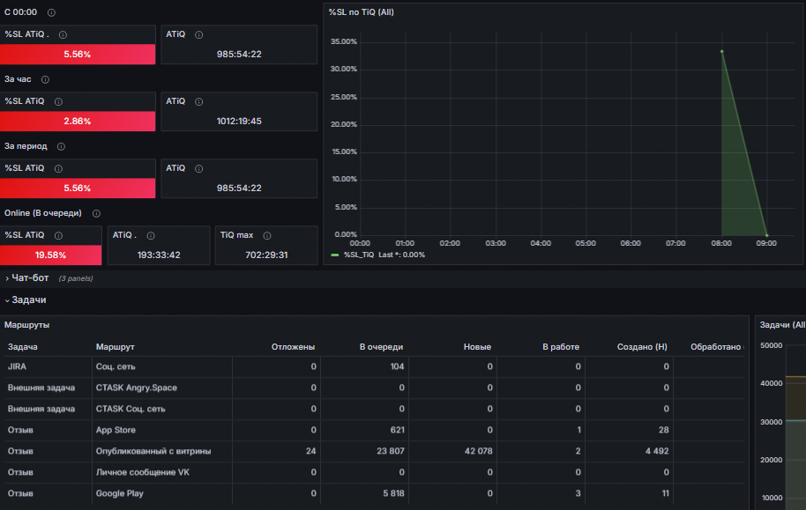The image size is (806, 510).
Task: Click info icon of %SL ATiQ panel in С 00:00 section
Action: point(63,35)
